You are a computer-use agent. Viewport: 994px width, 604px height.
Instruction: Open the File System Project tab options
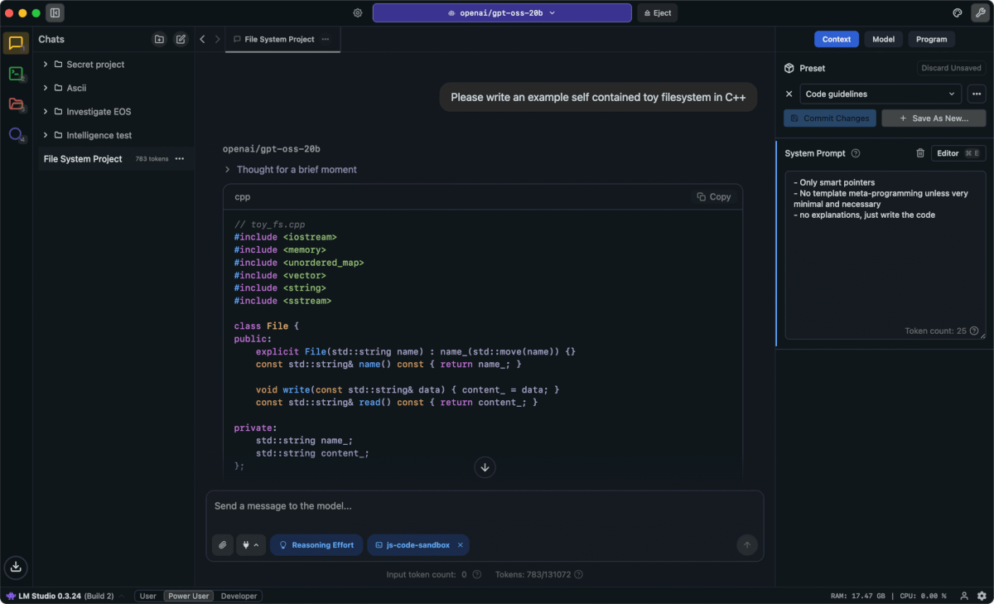(x=326, y=39)
